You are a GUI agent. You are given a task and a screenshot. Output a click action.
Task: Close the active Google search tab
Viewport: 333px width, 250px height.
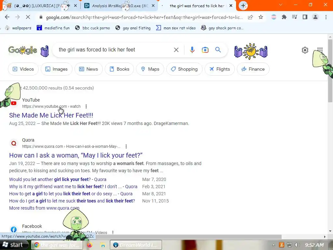(x=231, y=6)
